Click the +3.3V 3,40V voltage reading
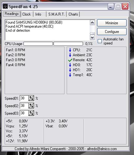The height and width of the screenshot is (155, 134). tap(56, 121)
